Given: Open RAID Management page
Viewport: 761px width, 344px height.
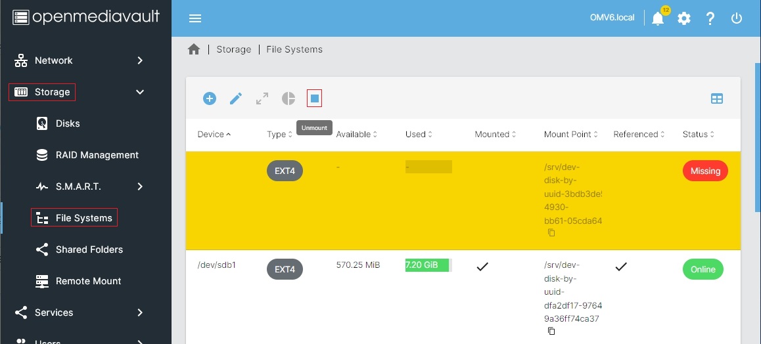Looking at the screenshot, I should [97, 155].
